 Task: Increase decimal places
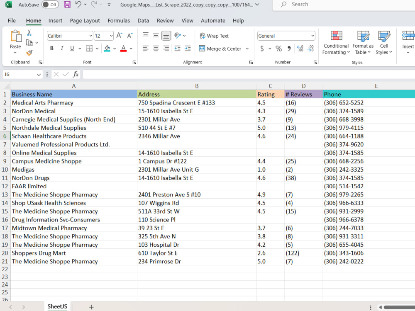pos(300,49)
